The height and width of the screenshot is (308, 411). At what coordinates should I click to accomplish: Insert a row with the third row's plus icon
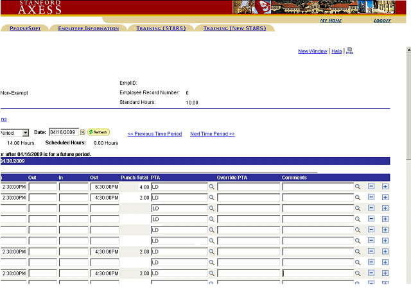(x=385, y=209)
